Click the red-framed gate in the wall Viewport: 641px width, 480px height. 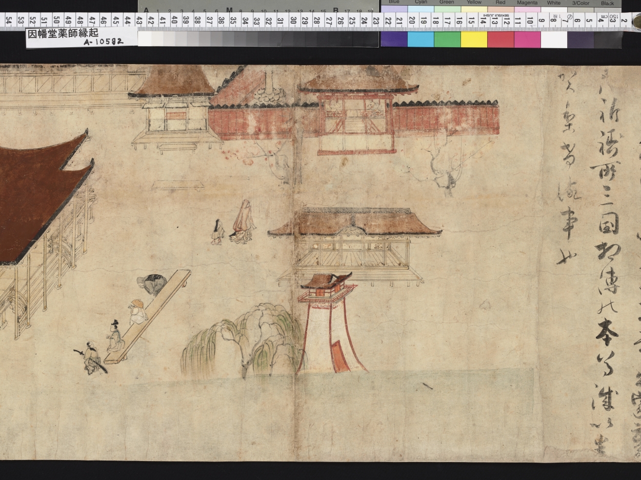pyautogui.click(x=356, y=124)
